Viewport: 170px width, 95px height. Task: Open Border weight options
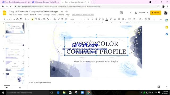62,19
